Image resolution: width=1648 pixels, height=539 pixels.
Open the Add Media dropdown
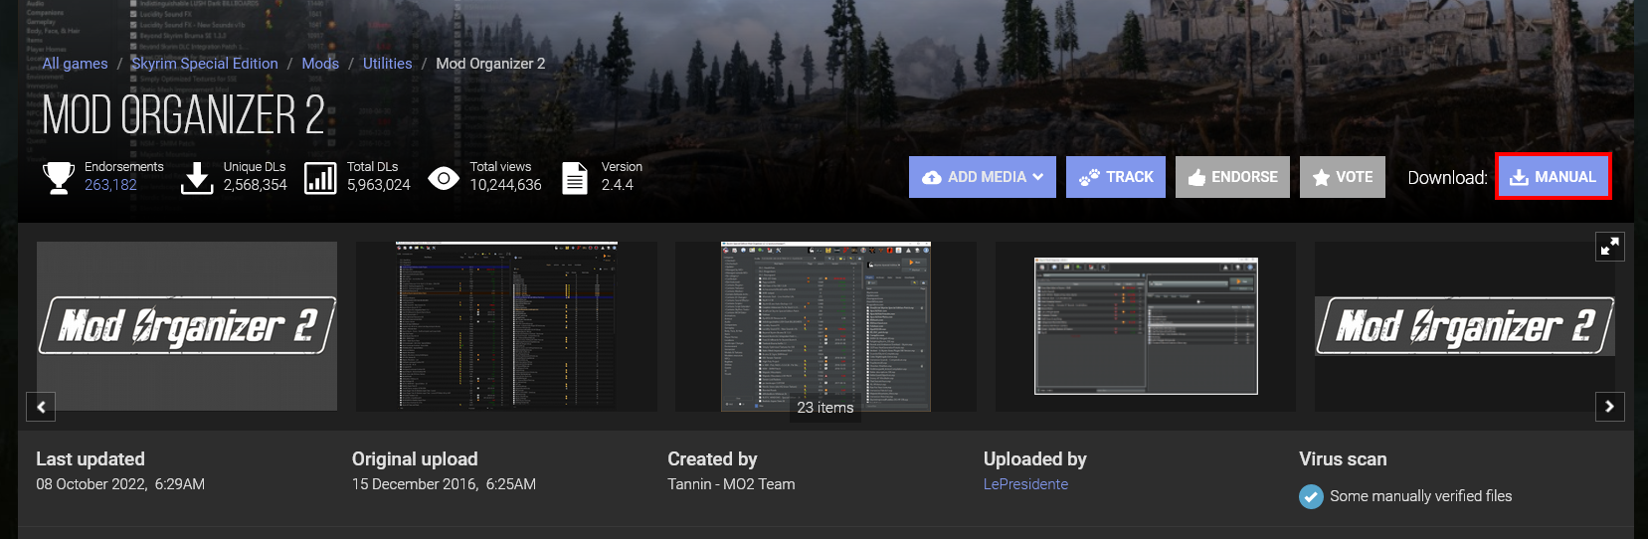tap(983, 177)
